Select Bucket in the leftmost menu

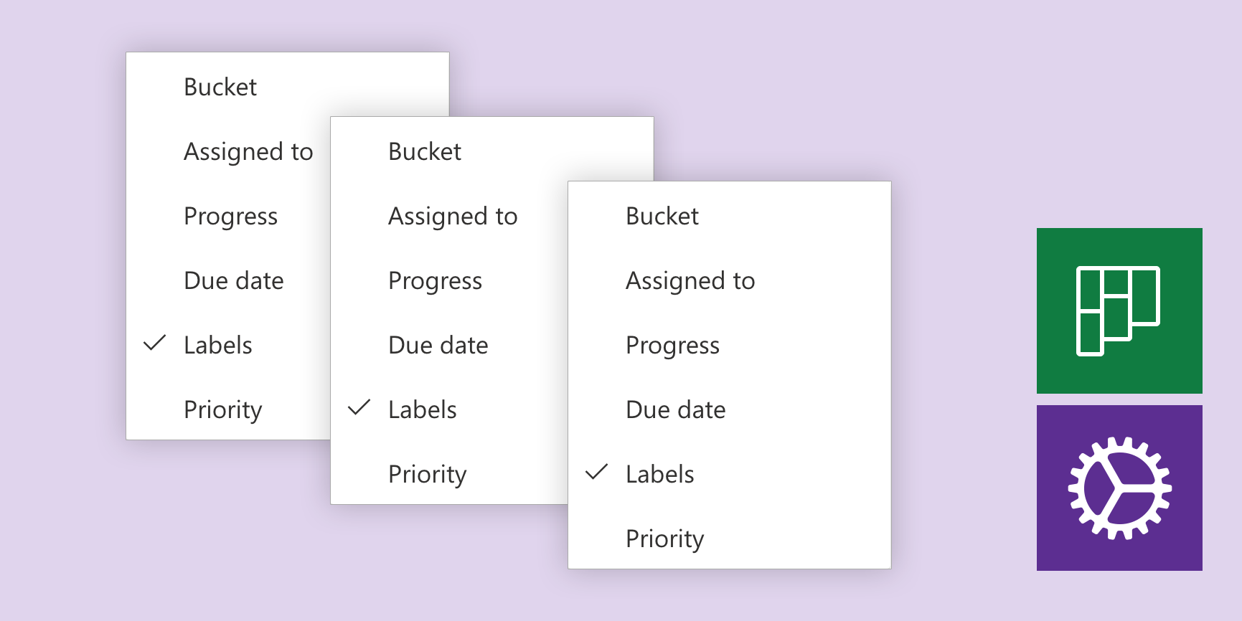(220, 87)
